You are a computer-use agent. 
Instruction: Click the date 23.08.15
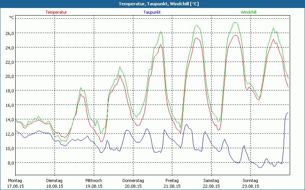[250, 186]
